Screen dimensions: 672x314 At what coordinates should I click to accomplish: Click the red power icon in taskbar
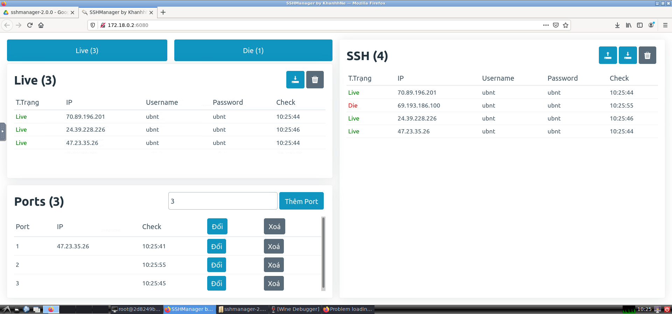click(x=667, y=309)
